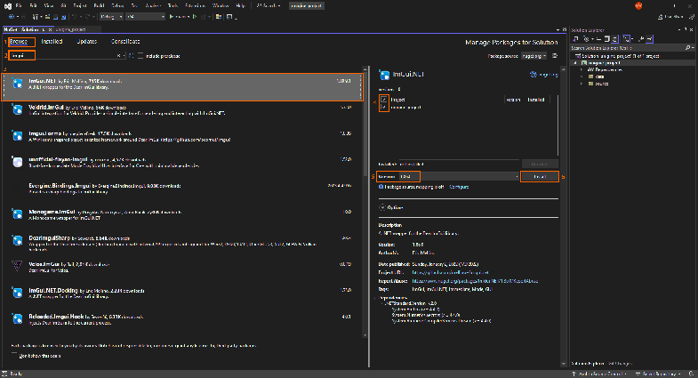Viewport: 698px width, 378px height.
Task: Refresh the package search results
Action: coord(131,56)
